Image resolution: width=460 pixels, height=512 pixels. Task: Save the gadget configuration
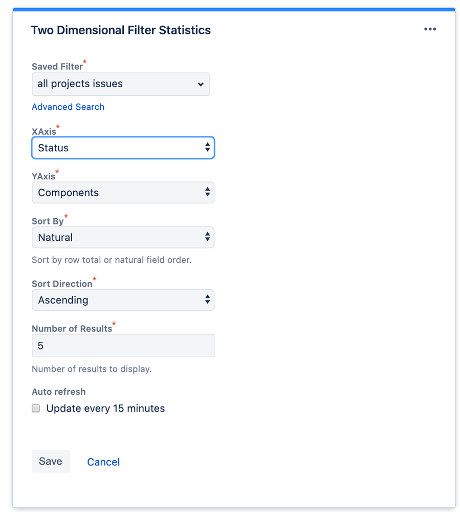click(x=50, y=461)
